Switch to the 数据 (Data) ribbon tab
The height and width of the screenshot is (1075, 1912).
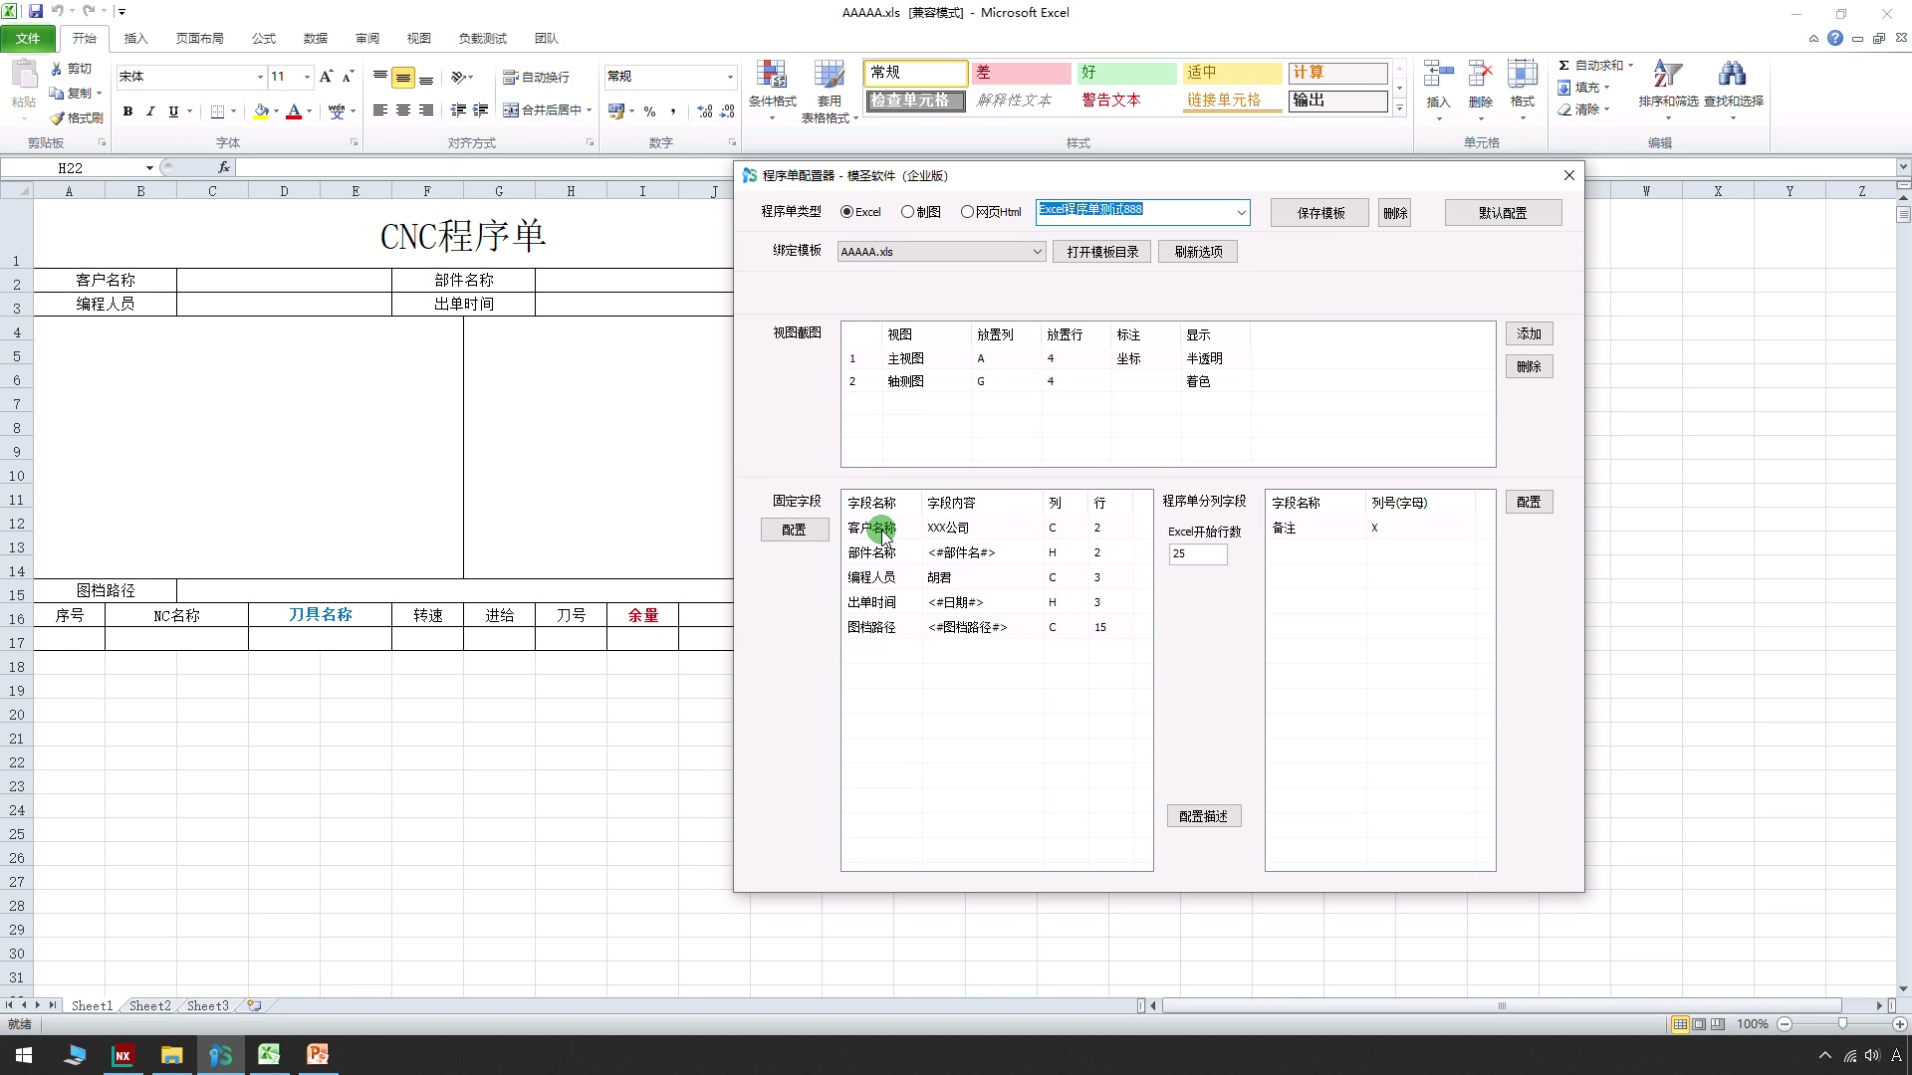(x=315, y=39)
